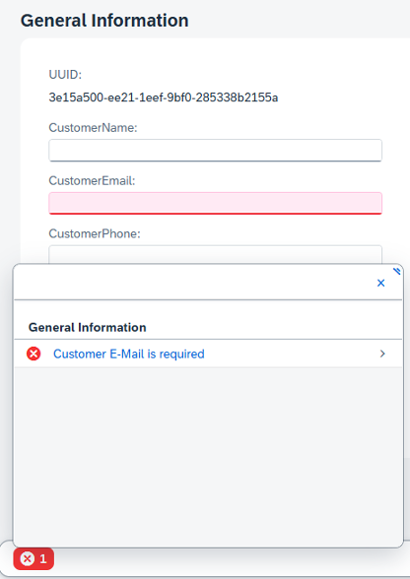Viewport: 410px width, 579px height.
Task: Click the General Information page heading
Action: pyautogui.click(x=104, y=21)
